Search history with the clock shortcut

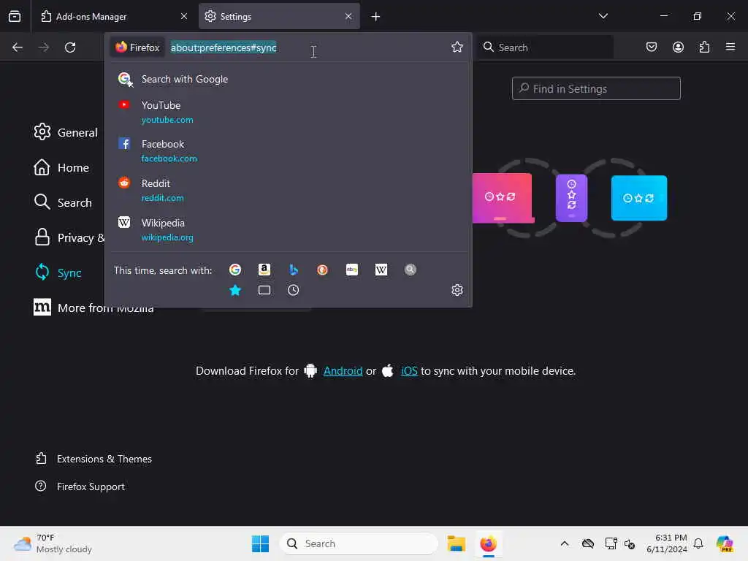pos(294,290)
